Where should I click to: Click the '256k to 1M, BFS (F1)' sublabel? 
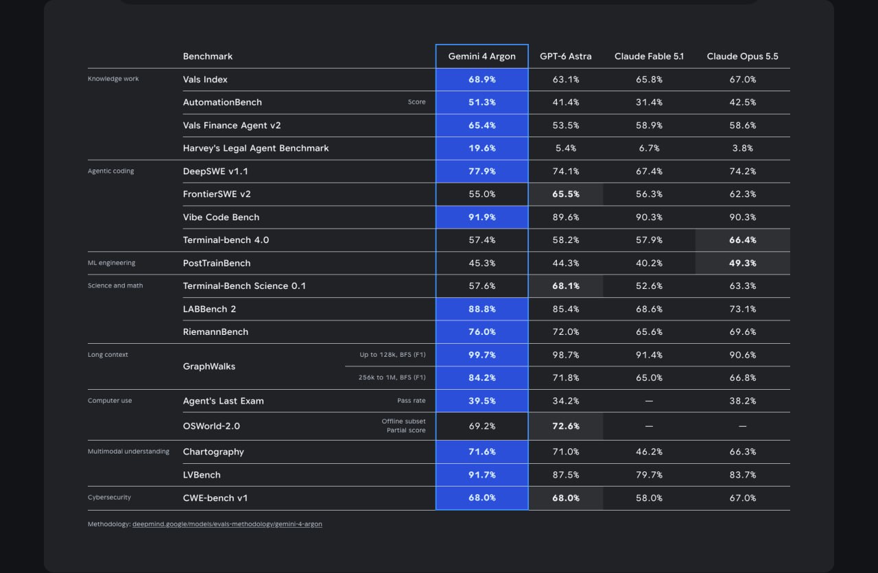pos(392,377)
